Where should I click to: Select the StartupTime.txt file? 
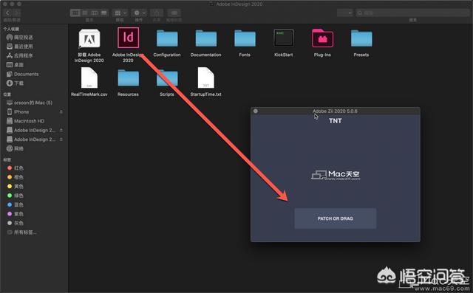(206, 77)
